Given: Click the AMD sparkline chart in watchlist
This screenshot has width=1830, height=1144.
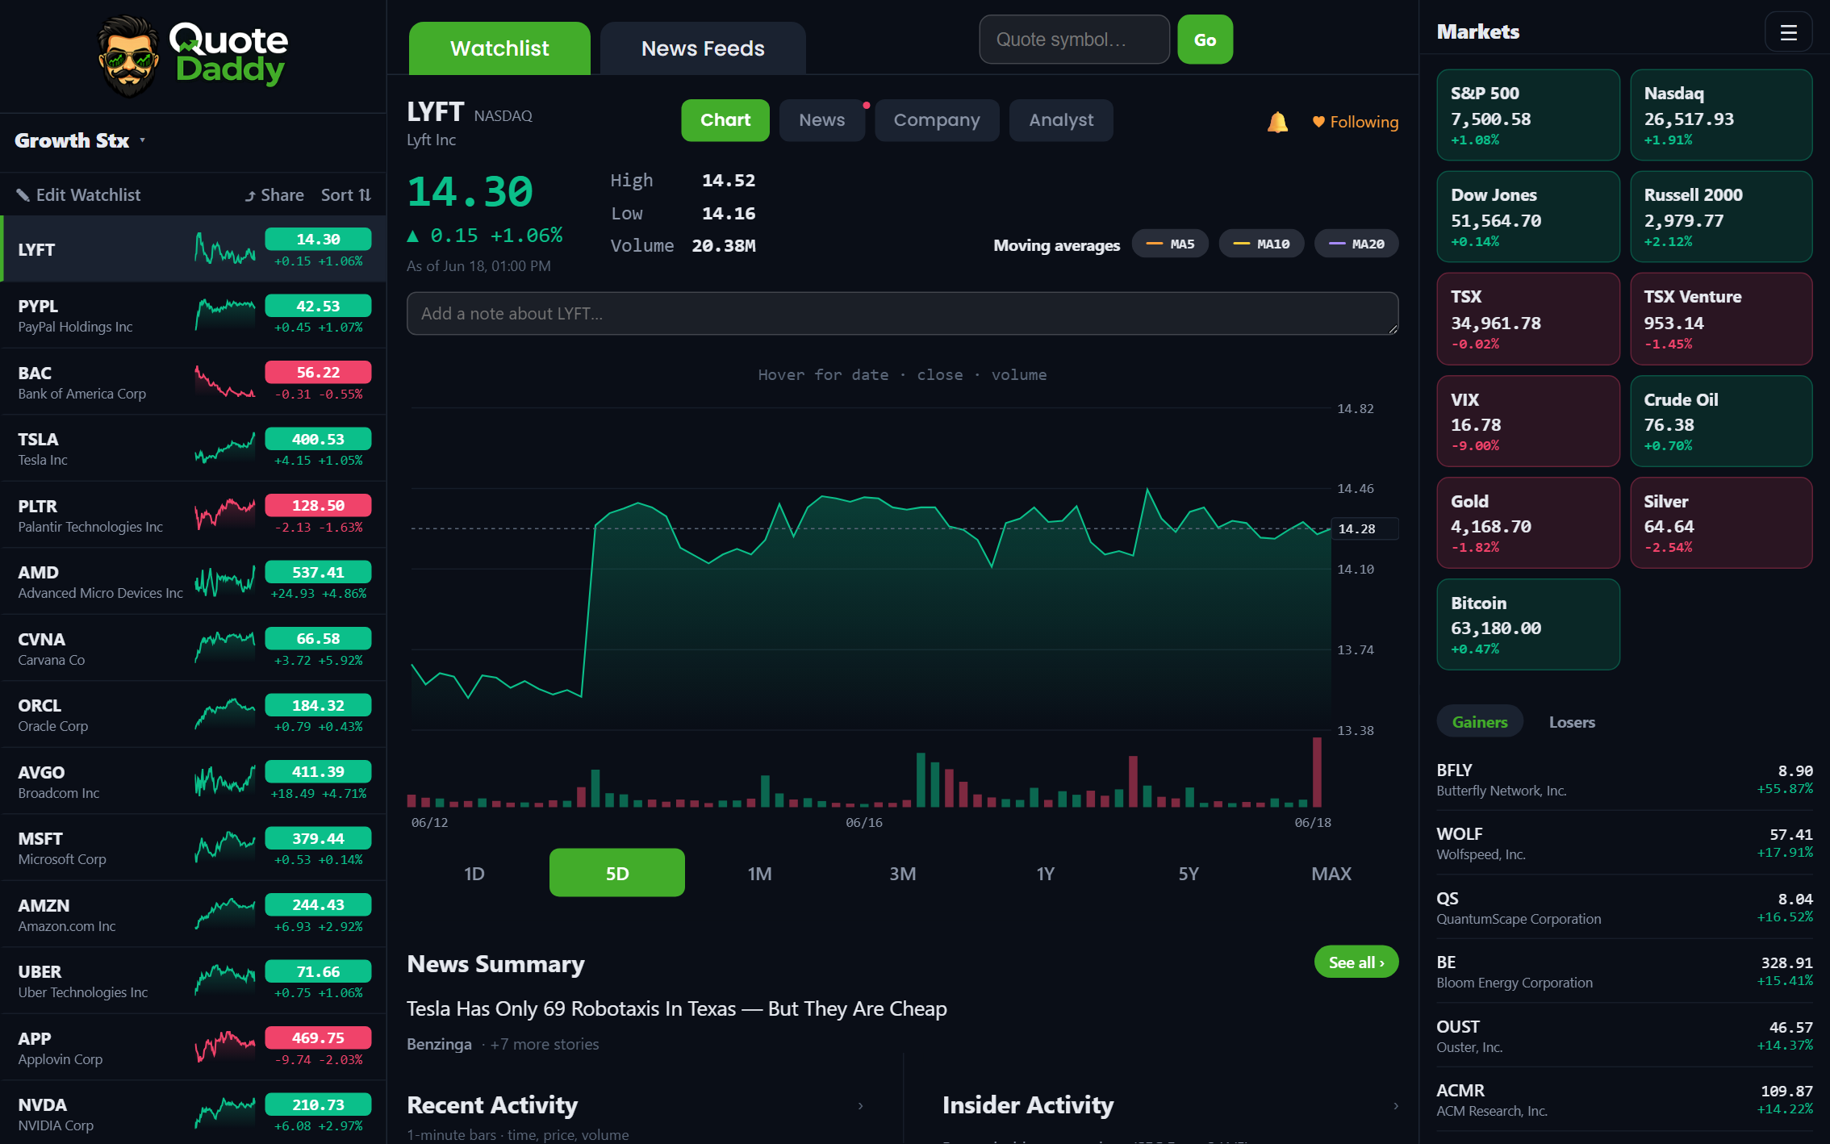Looking at the screenshot, I should point(225,582).
